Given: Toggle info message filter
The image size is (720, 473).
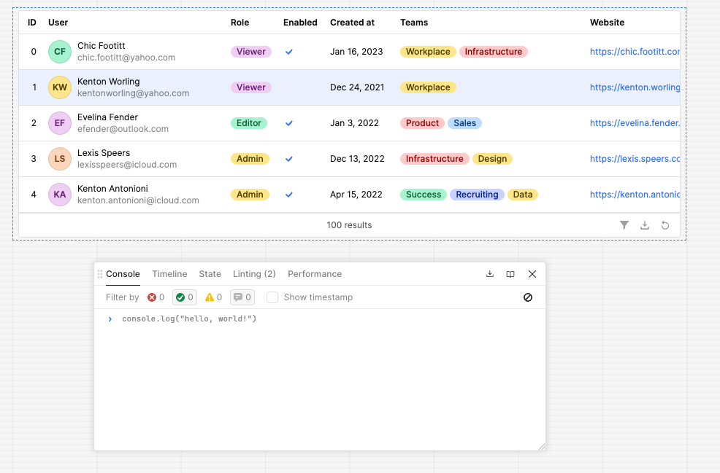Looking at the screenshot, I should (242, 297).
